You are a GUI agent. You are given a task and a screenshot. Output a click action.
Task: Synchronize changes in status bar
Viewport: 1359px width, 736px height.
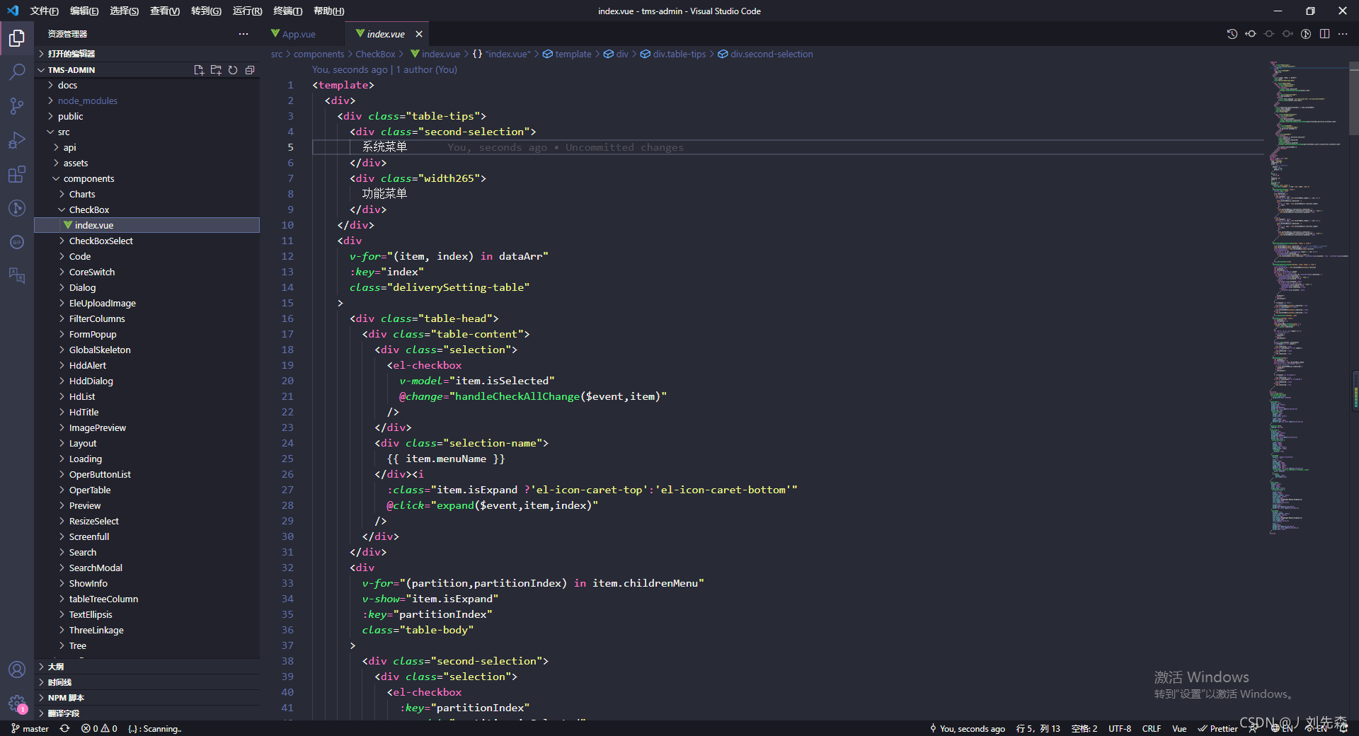pyautogui.click(x=64, y=728)
